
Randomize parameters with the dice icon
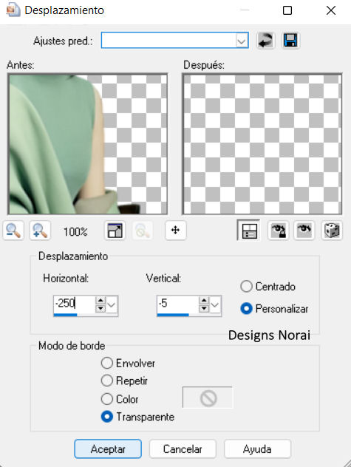[x=332, y=231]
